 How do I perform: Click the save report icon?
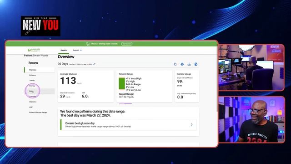[196, 64]
